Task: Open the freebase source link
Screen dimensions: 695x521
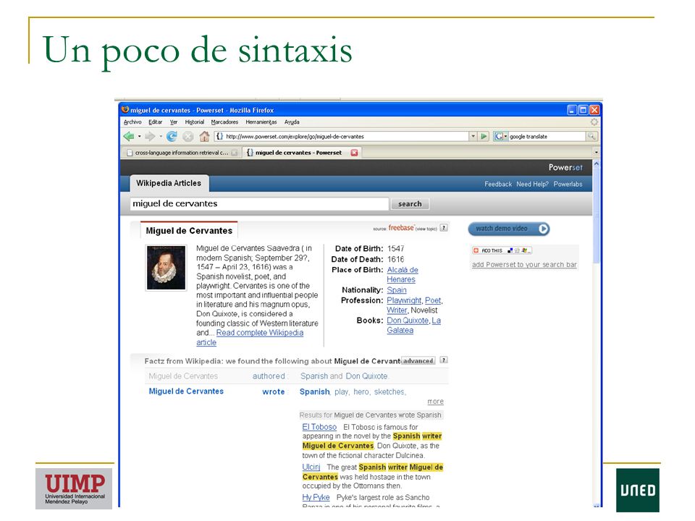Action: [401, 228]
